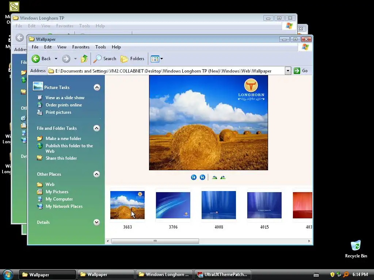
Task: Click the Address path input field
Action: [166, 71]
